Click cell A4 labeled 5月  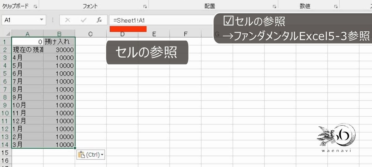coord(28,65)
